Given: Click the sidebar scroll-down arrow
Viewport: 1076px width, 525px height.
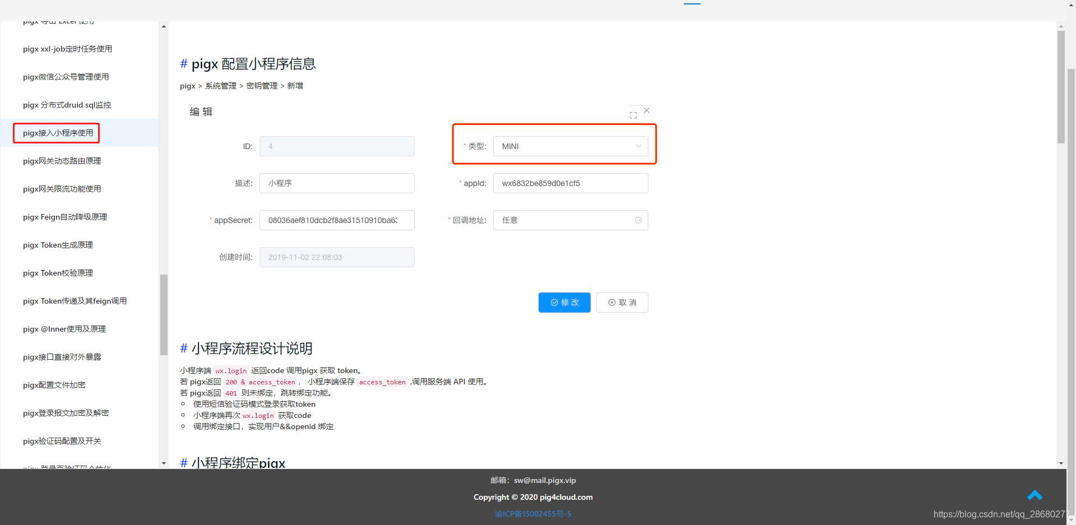Looking at the screenshot, I should coord(164,463).
